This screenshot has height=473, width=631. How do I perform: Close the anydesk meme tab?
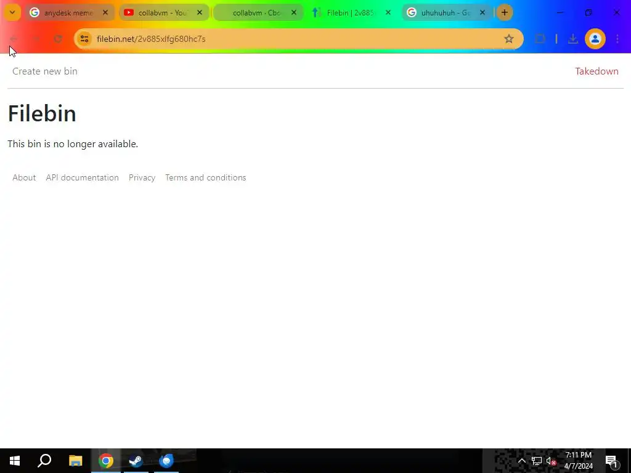click(x=105, y=12)
